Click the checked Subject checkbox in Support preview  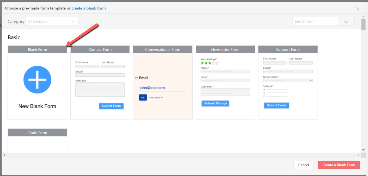tap(264, 89)
